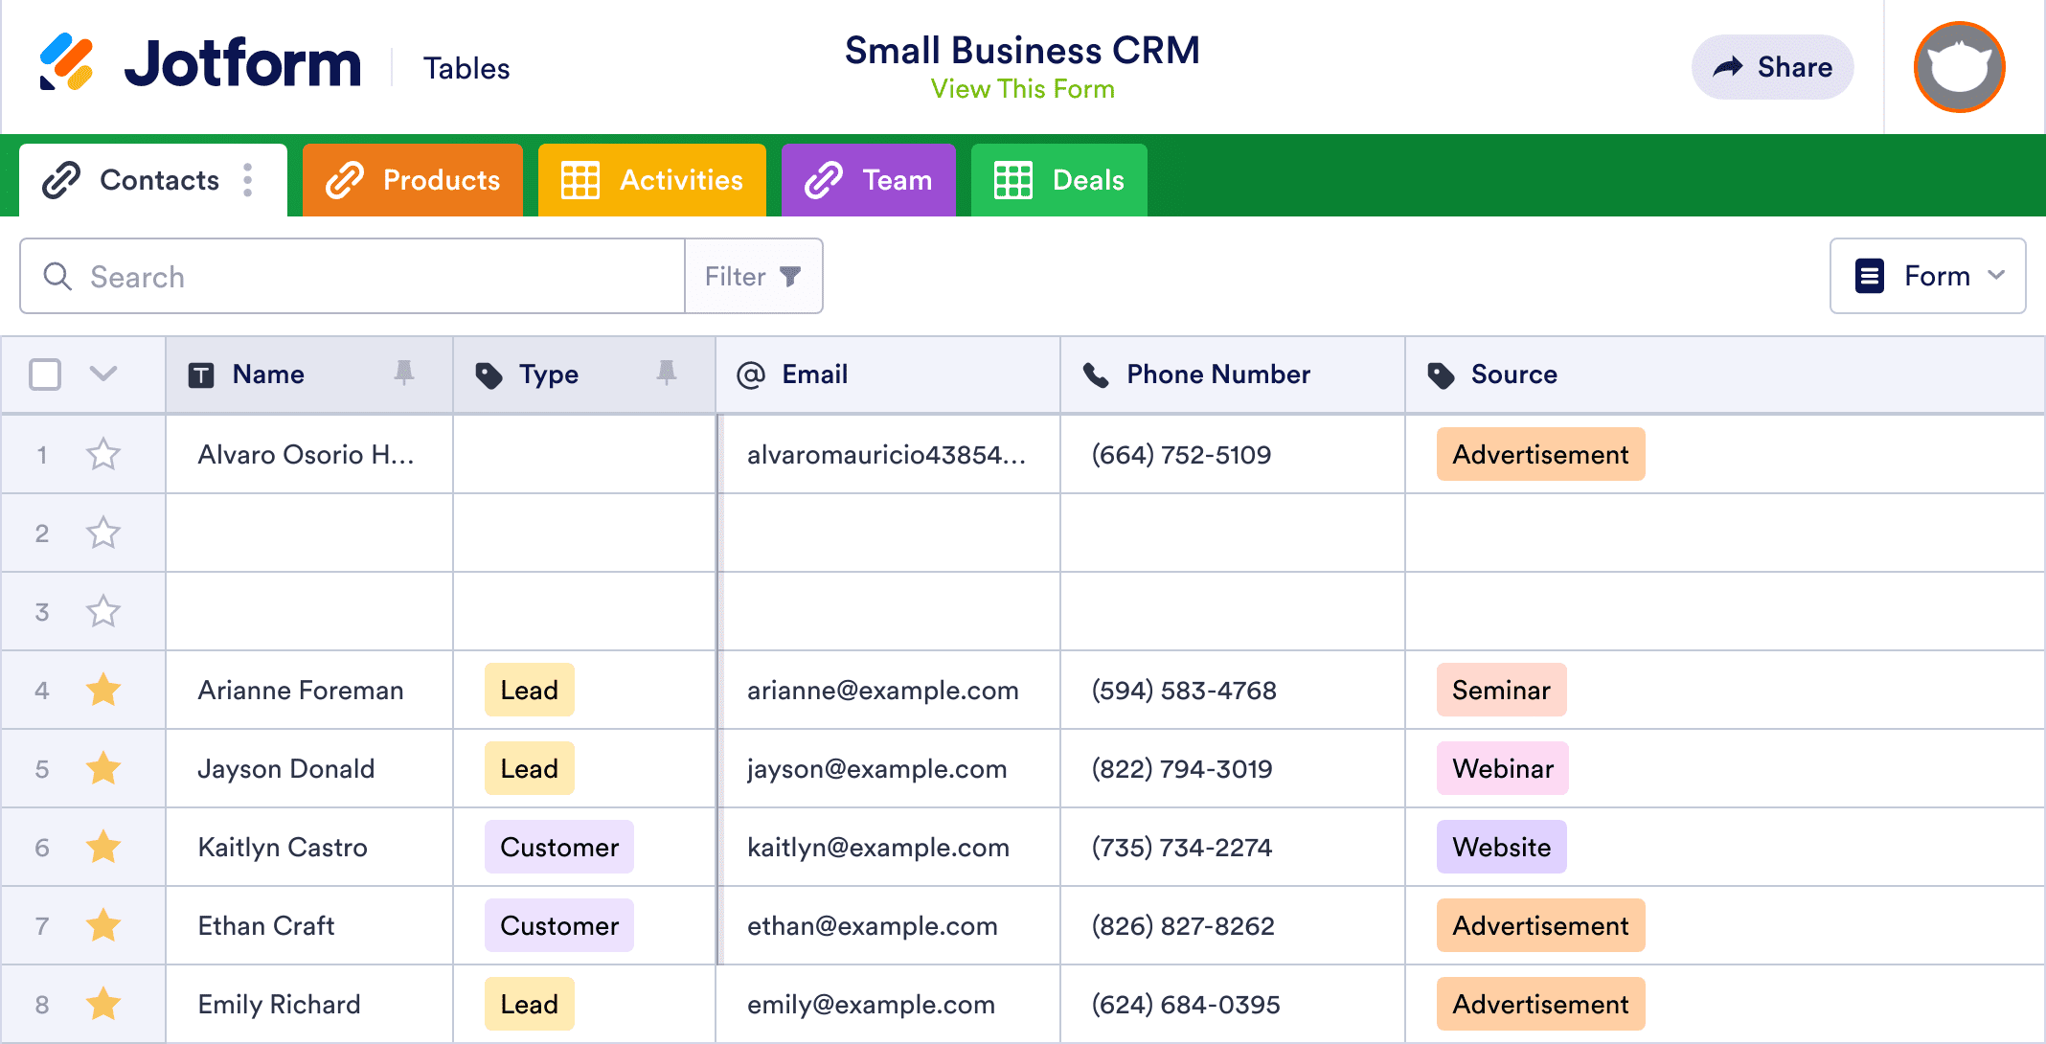The height and width of the screenshot is (1044, 2046).
Task: Click the search magnifier icon
Action: tap(57, 276)
